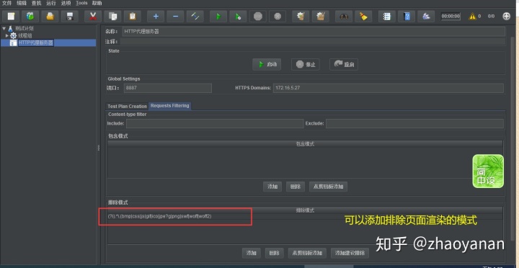The width and height of the screenshot is (519, 268).
Task: Open the Templates toolbar icon
Action: click(x=30, y=16)
